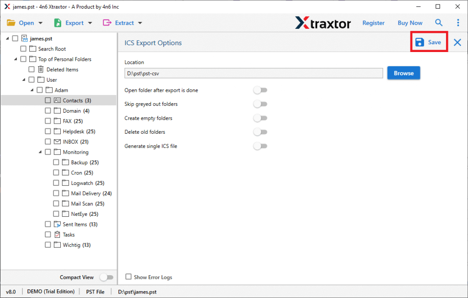Click the PST File status bar entry

tap(95, 292)
